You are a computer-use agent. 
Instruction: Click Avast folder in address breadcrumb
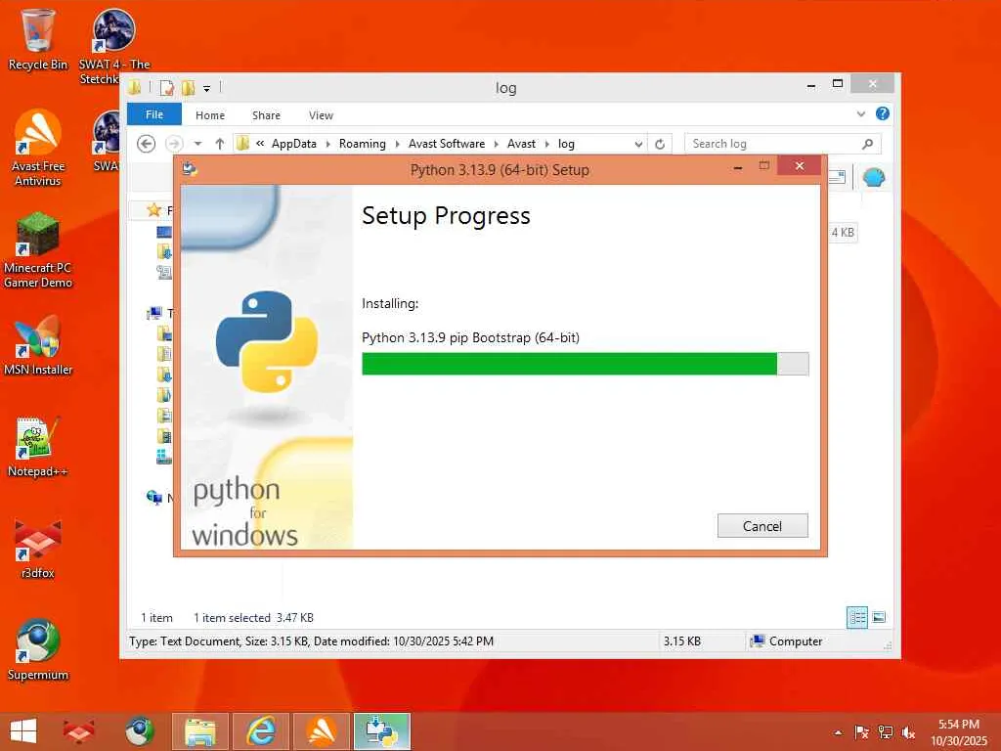tap(521, 144)
